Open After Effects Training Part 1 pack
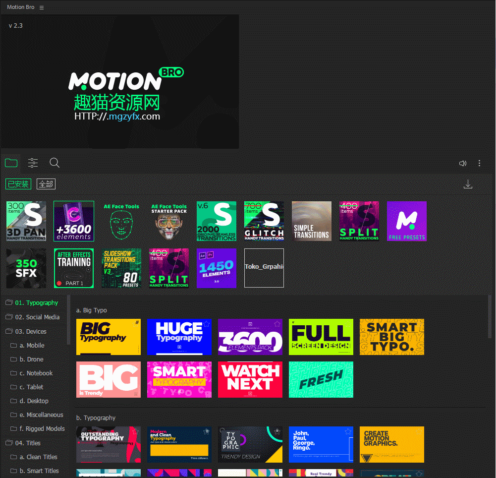Viewport: 496px width, 478px height. [74, 268]
